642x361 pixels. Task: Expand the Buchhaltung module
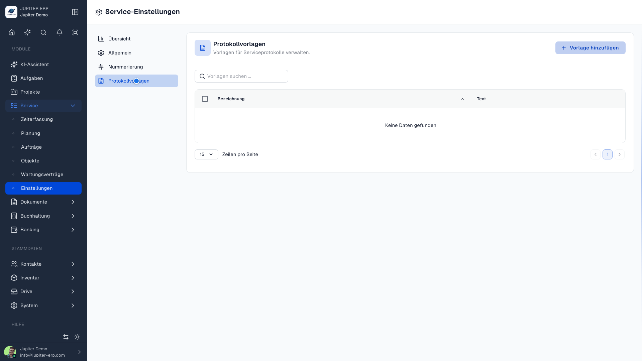point(43,216)
